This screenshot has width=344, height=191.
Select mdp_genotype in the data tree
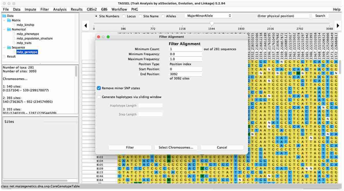click(x=27, y=52)
